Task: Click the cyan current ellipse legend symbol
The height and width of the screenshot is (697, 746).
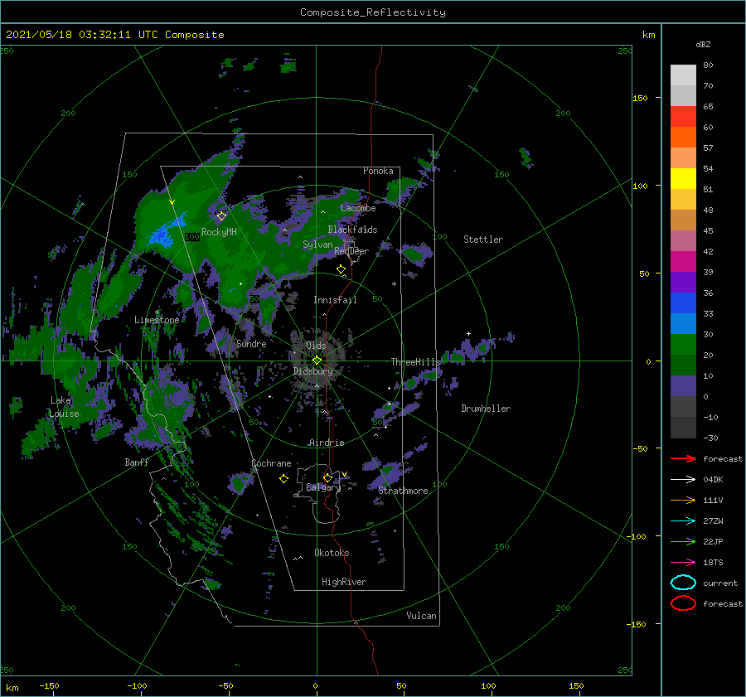Action: pyautogui.click(x=683, y=583)
